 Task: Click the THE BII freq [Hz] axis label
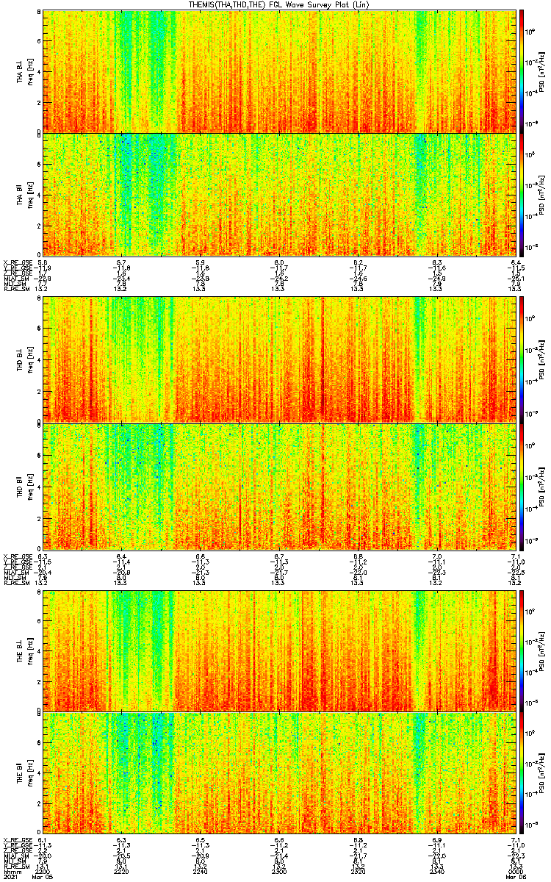click(x=30, y=774)
